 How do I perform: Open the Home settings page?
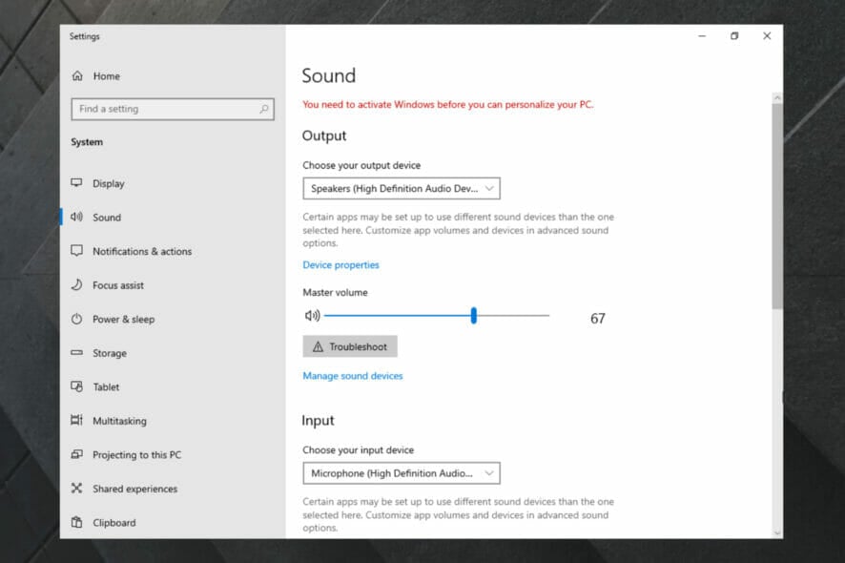coord(106,76)
